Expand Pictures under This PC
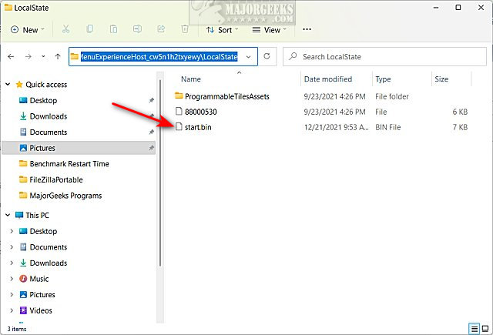 [x=12, y=294]
